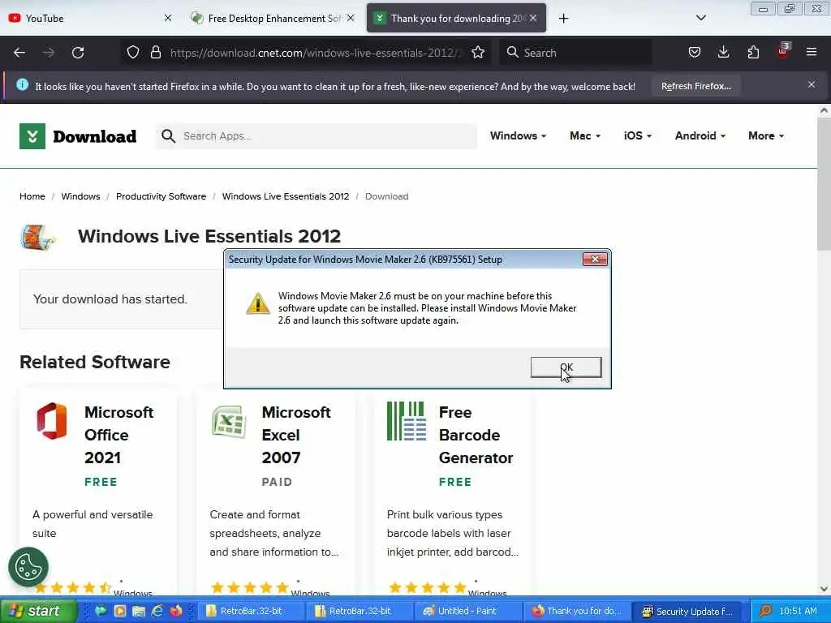The image size is (831, 623).
Task: Click the Barcode Generator icon
Action: coord(407,421)
